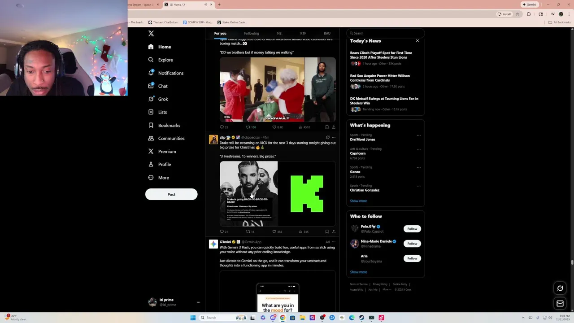
Task: Open the floating messages button at the bottom right
Action: [x=560, y=304]
